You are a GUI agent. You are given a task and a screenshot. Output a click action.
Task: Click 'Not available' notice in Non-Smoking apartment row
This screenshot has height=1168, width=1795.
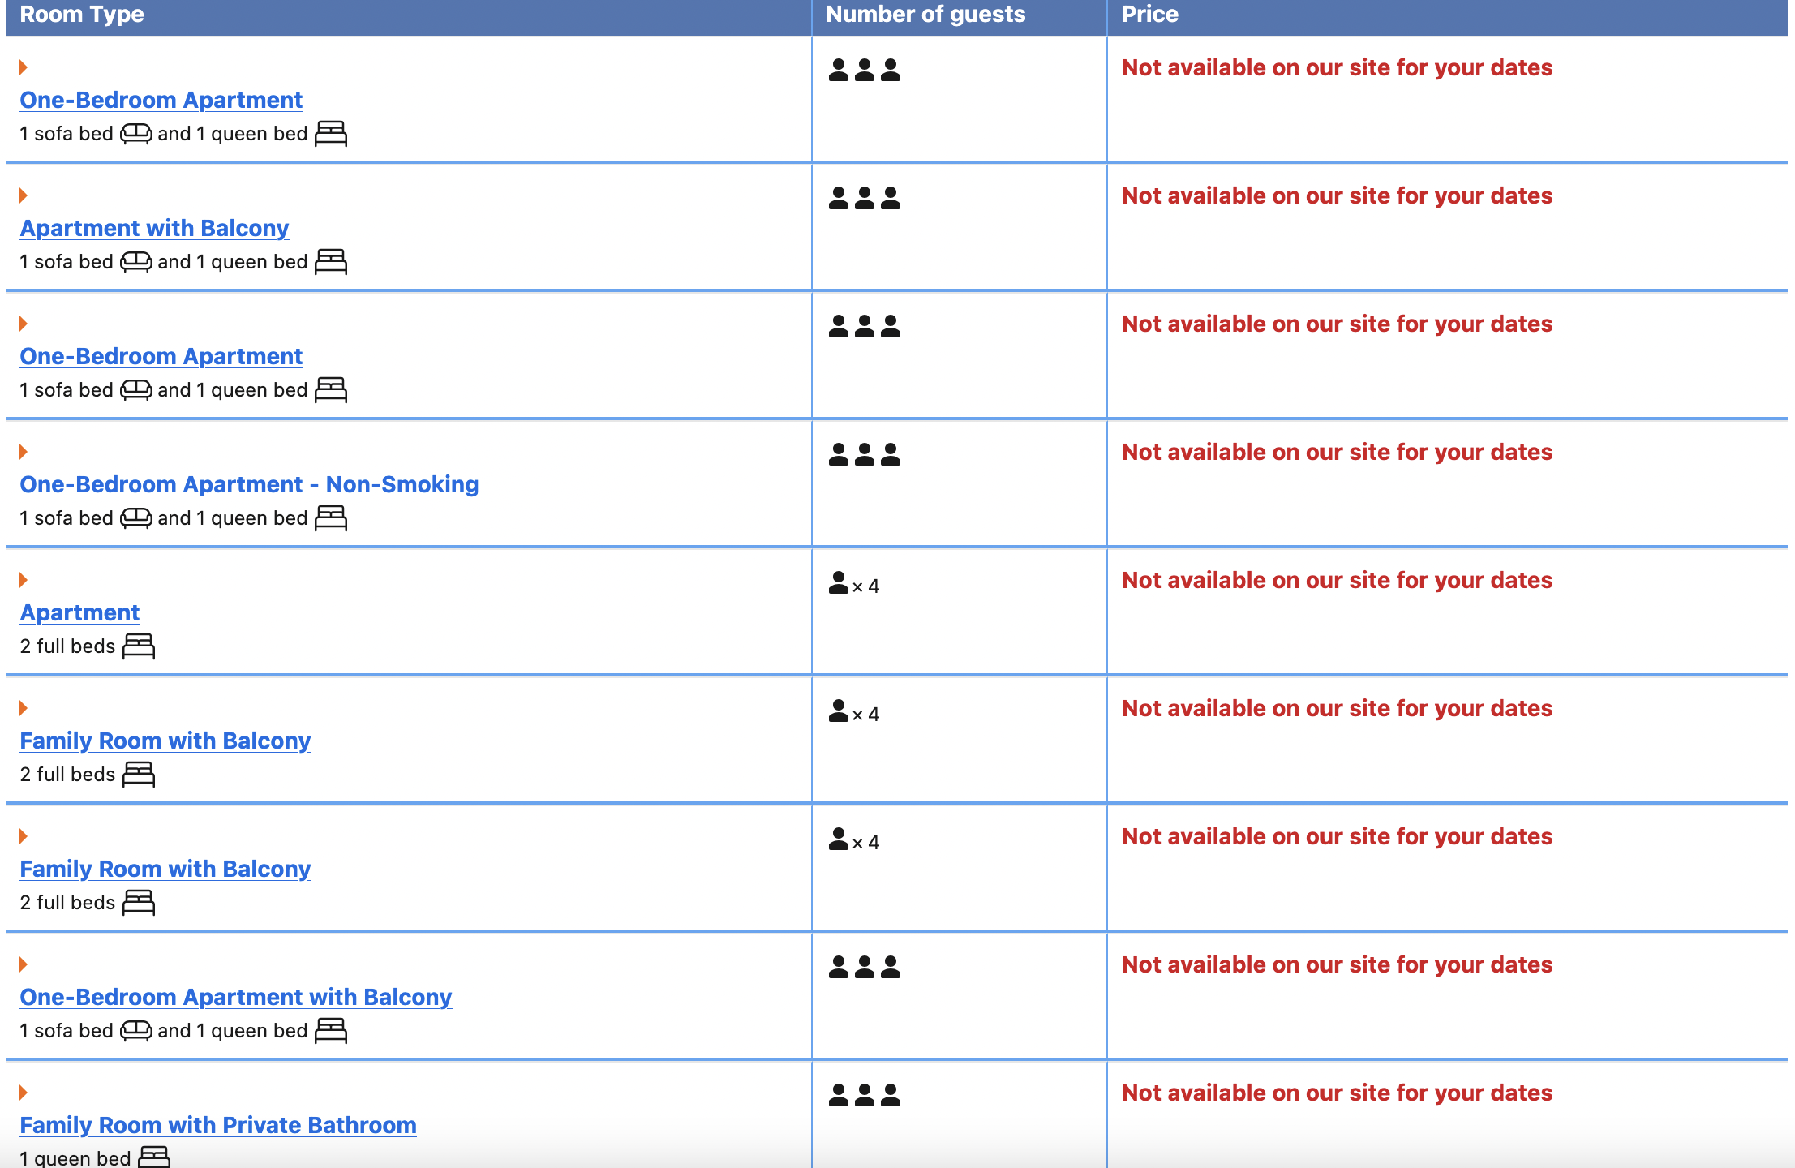pos(1337,453)
